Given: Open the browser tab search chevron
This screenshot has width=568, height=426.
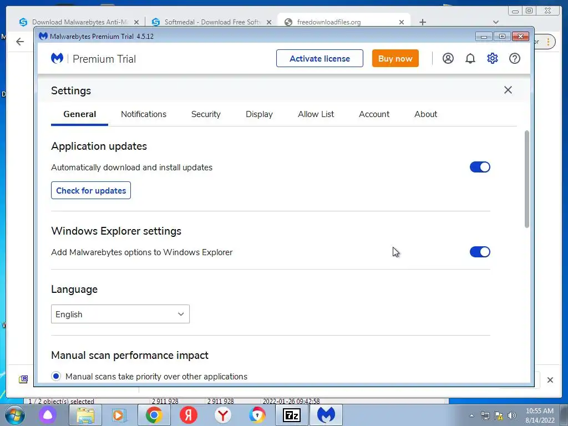Looking at the screenshot, I should (496, 22).
